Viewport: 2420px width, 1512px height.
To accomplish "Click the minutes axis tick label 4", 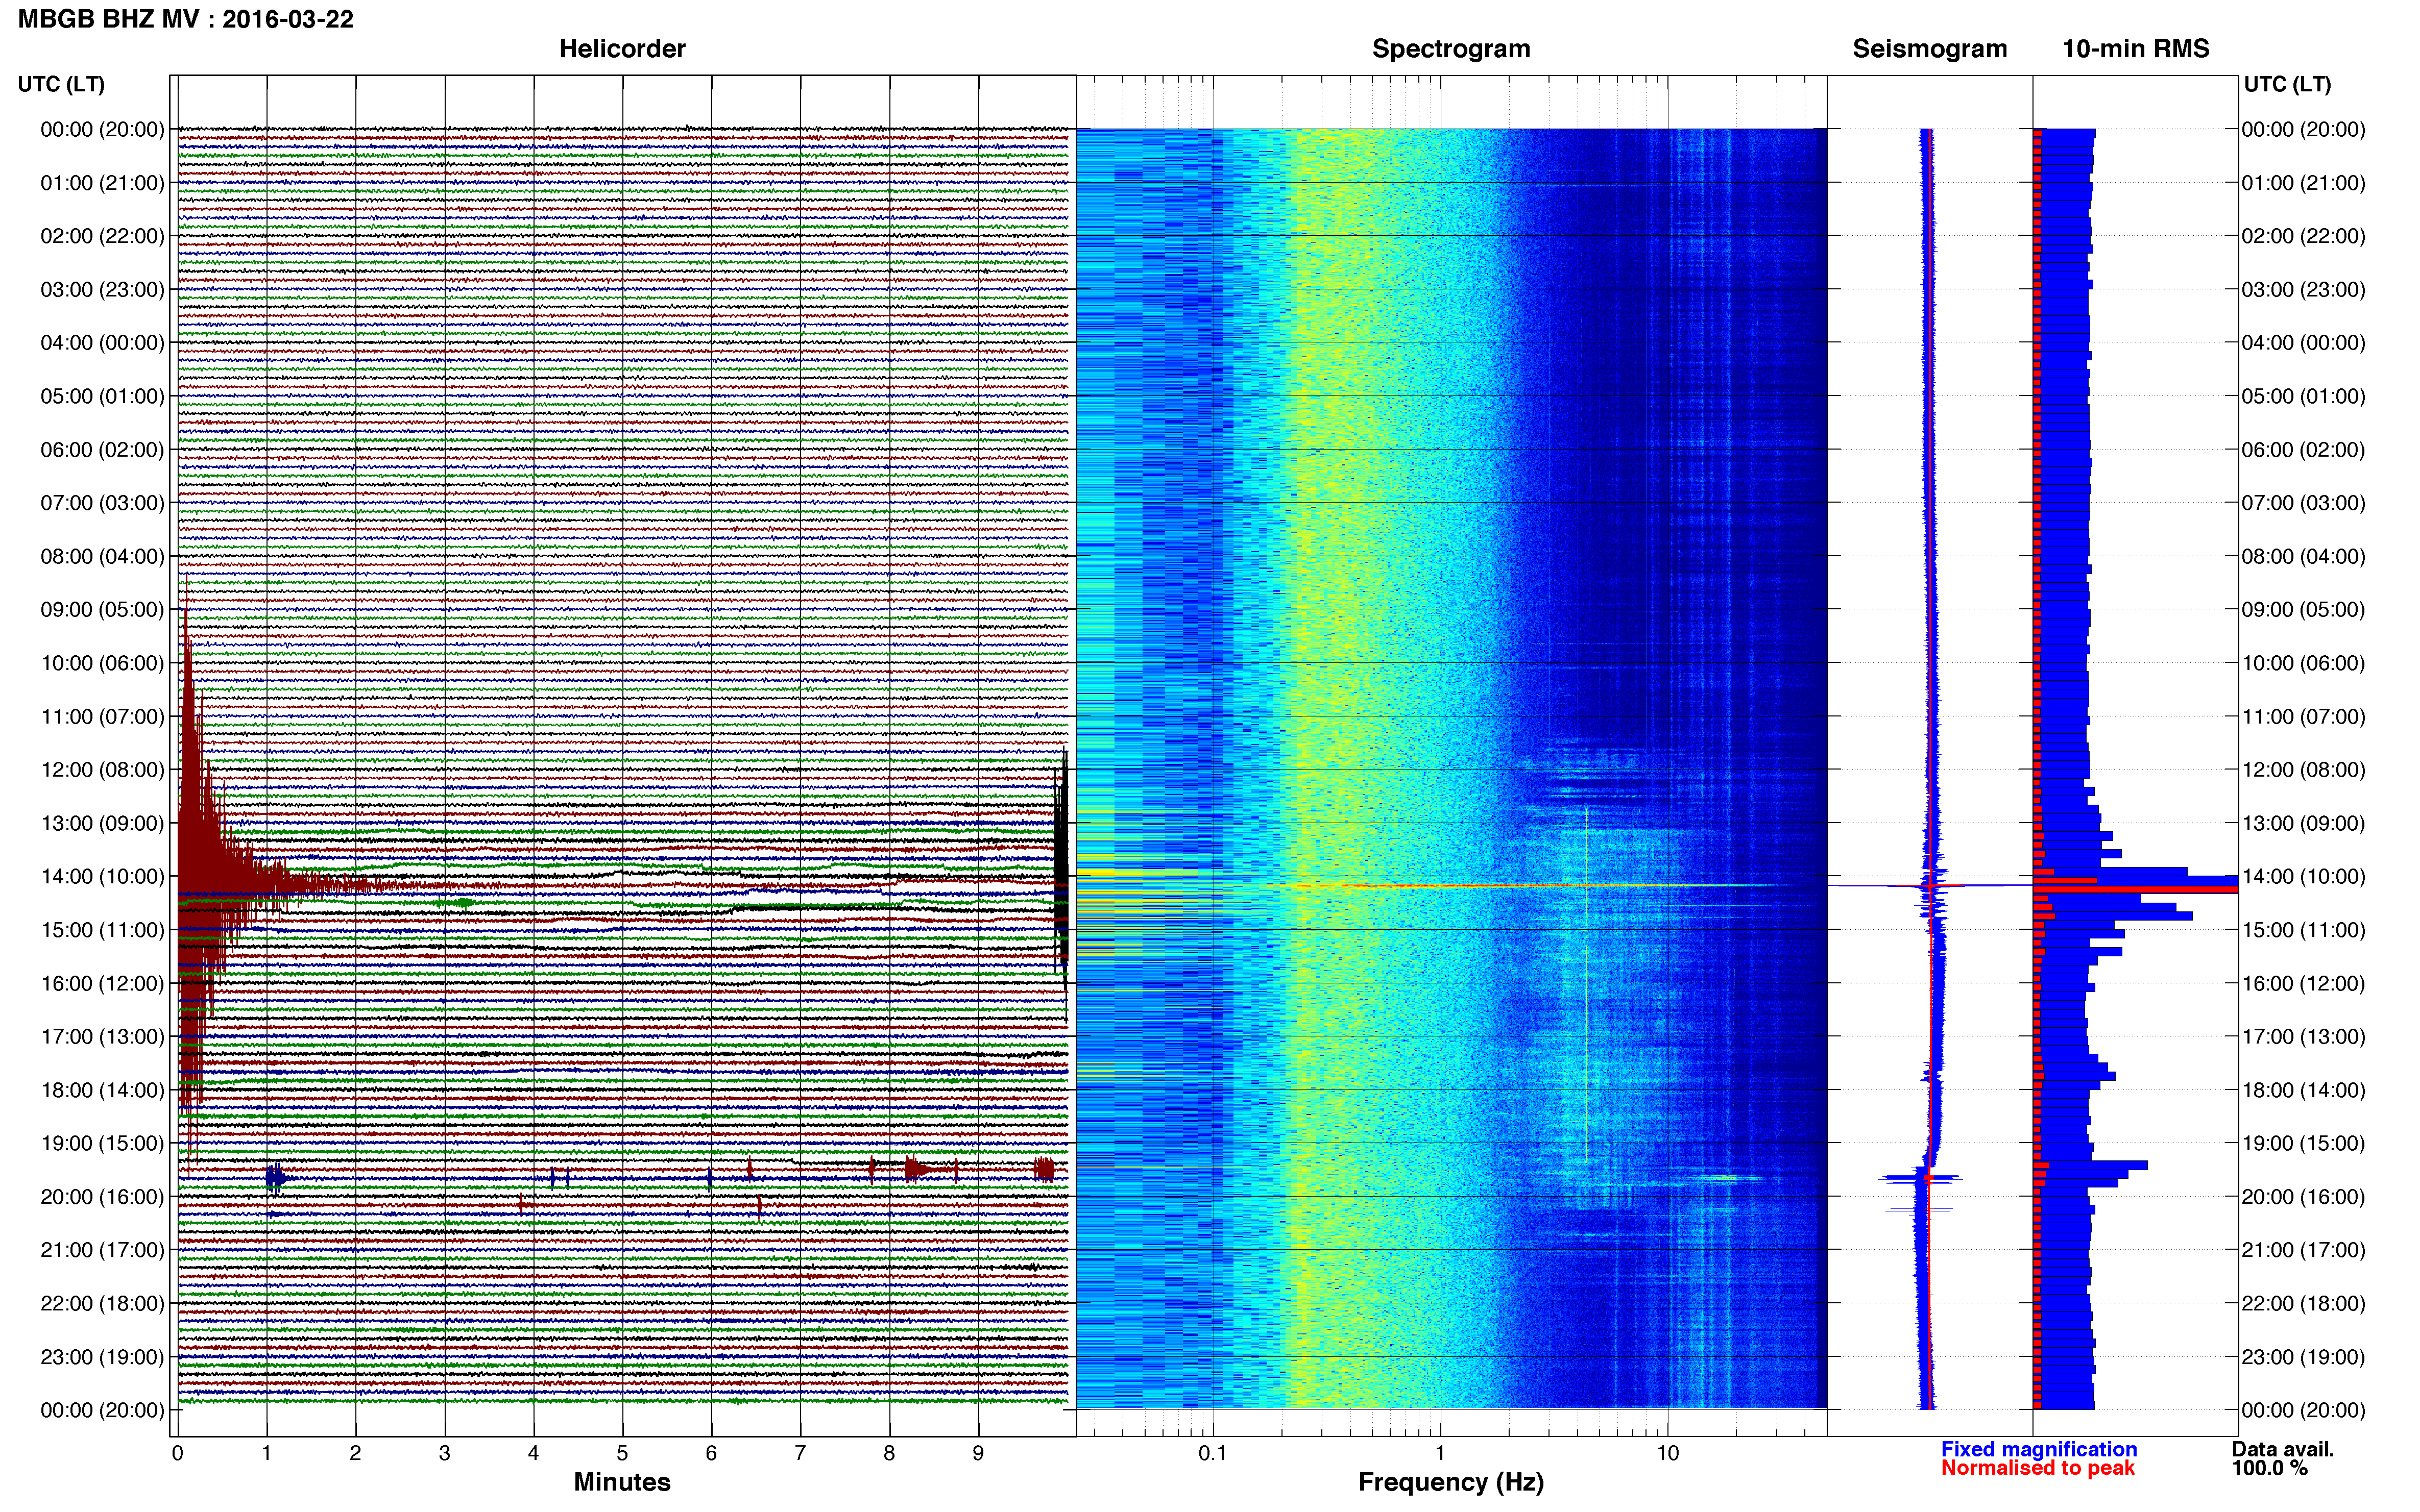I will 533,1454.
